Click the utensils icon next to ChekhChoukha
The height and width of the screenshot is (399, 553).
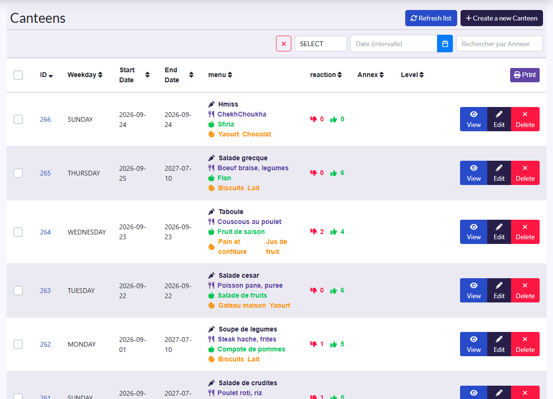pyautogui.click(x=211, y=114)
